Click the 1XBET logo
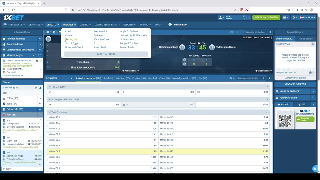The width and height of the screenshot is (320, 180). 14,17
